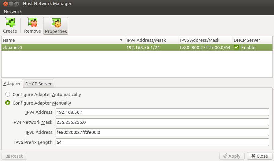274x161 pixels.
Task: Click the Name column sort arrow
Action: pos(121,40)
